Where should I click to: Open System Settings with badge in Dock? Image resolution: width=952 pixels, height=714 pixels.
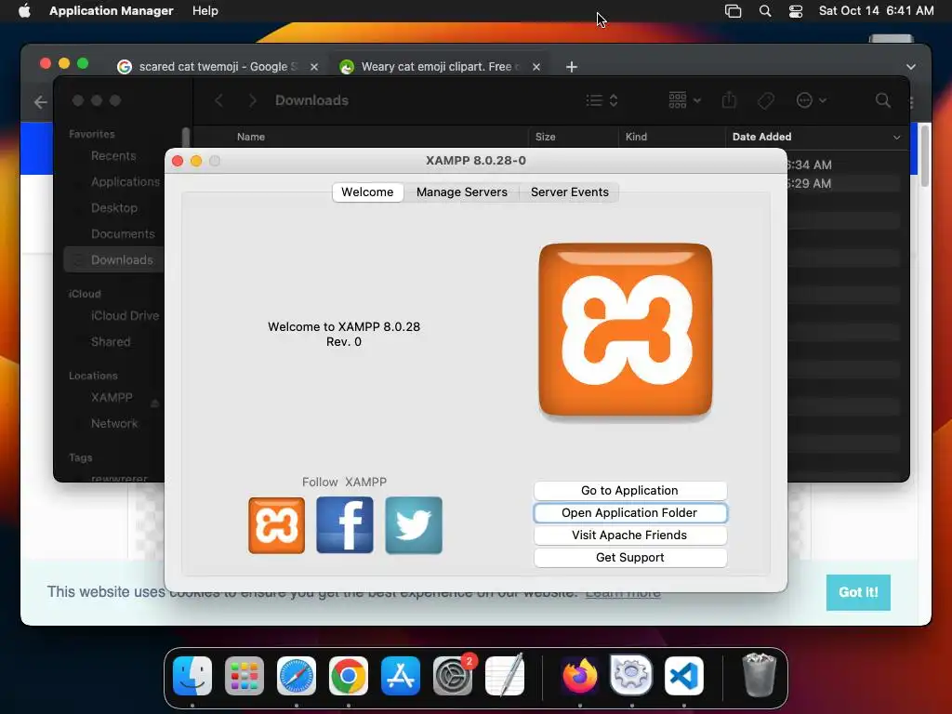(x=453, y=676)
